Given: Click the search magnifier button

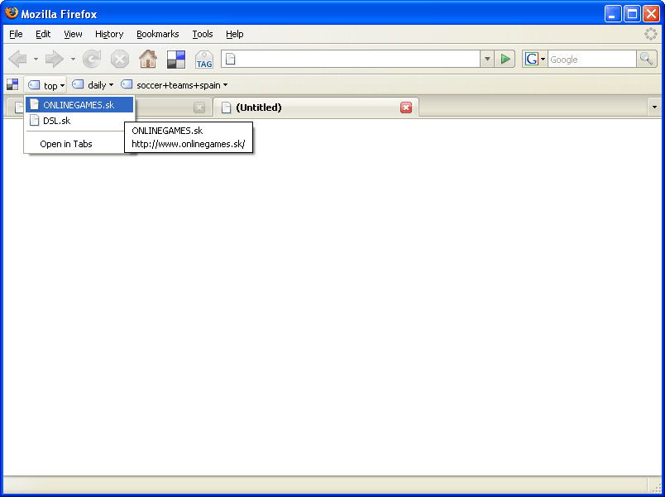Looking at the screenshot, I should click(646, 59).
